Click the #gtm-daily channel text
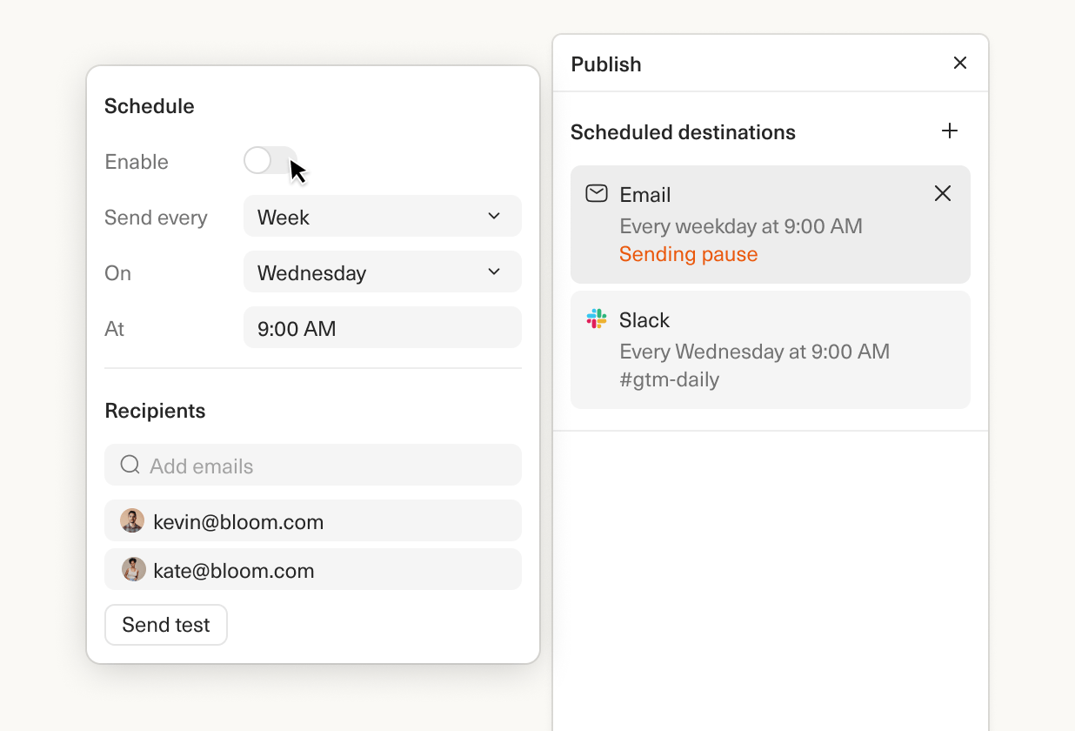The width and height of the screenshot is (1075, 731). (x=668, y=379)
